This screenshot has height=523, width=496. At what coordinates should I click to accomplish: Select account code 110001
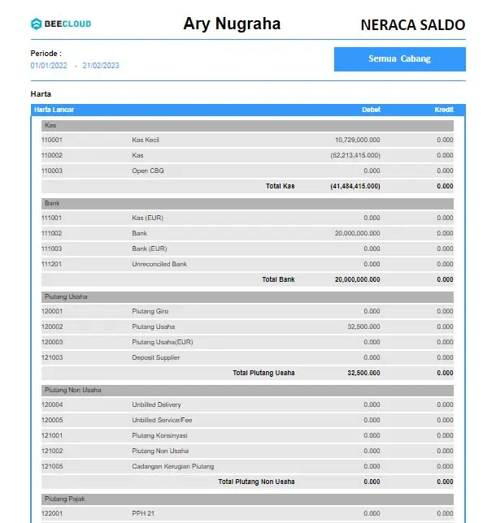click(x=52, y=140)
